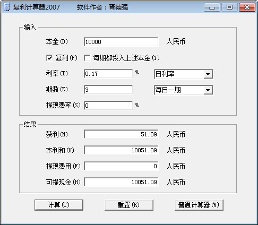Select the 期数(E) periods input field
Viewport: 258px width, 225px height.
click(x=108, y=90)
